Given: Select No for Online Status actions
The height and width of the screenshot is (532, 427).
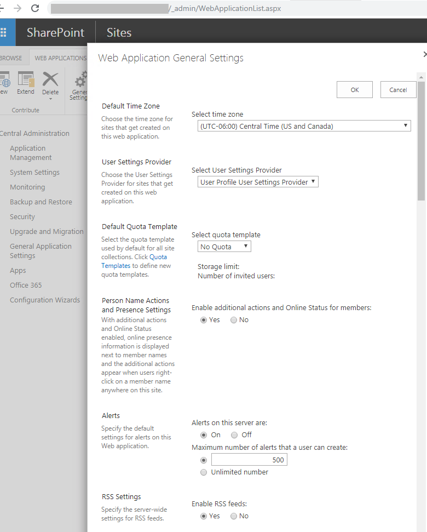Looking at the screenshot, I should (x=234, y=320).
